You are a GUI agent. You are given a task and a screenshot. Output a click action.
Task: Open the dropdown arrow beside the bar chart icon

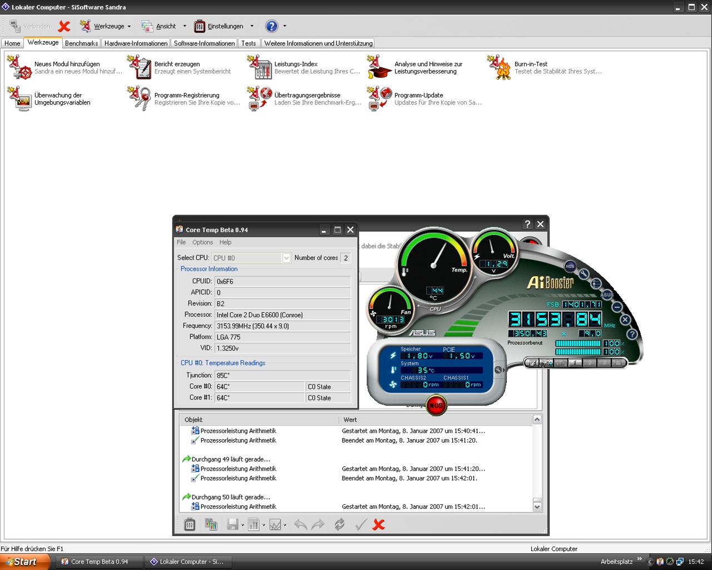coord(264,525)
